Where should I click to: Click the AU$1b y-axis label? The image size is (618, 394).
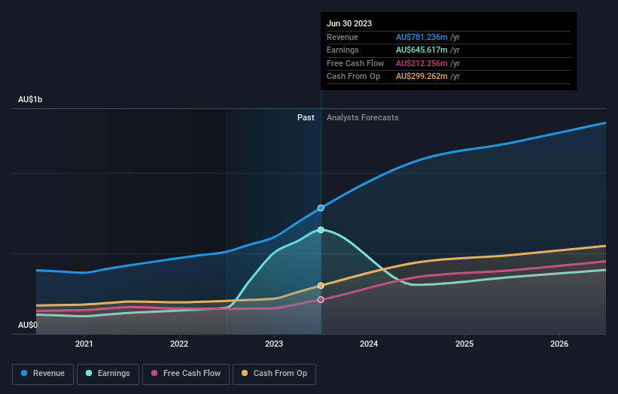30,99
